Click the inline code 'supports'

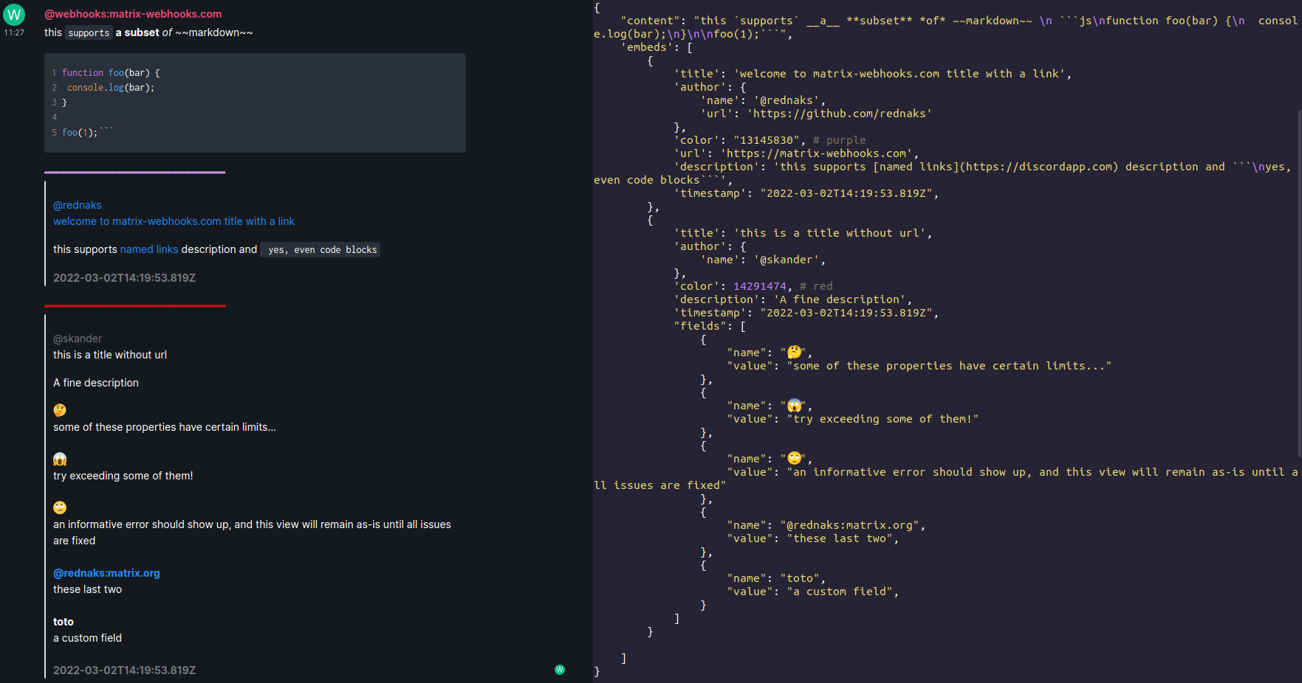(89, 33)
